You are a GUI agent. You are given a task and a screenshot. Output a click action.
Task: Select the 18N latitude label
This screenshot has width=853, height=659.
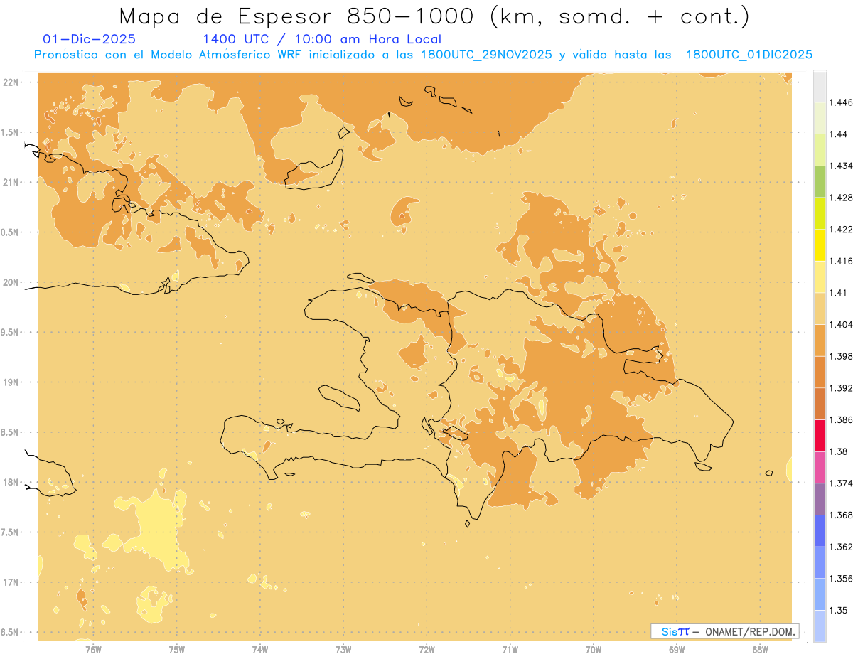(10, 483)
